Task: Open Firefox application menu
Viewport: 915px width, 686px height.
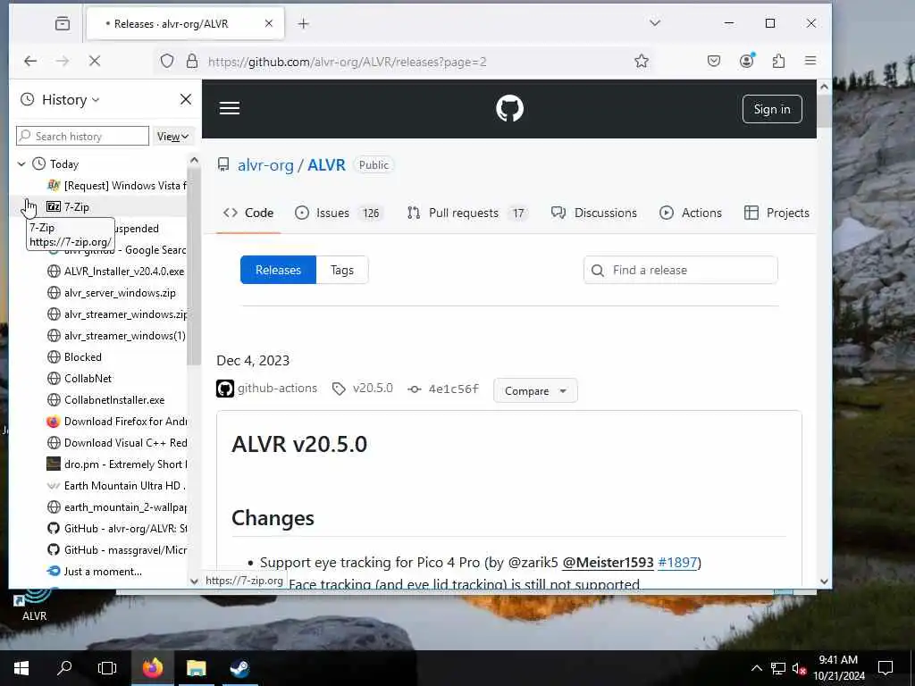Action: point(810,62)
